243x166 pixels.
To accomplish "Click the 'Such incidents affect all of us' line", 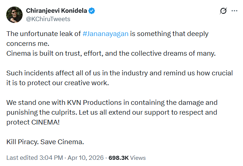I will click(119, 73).
